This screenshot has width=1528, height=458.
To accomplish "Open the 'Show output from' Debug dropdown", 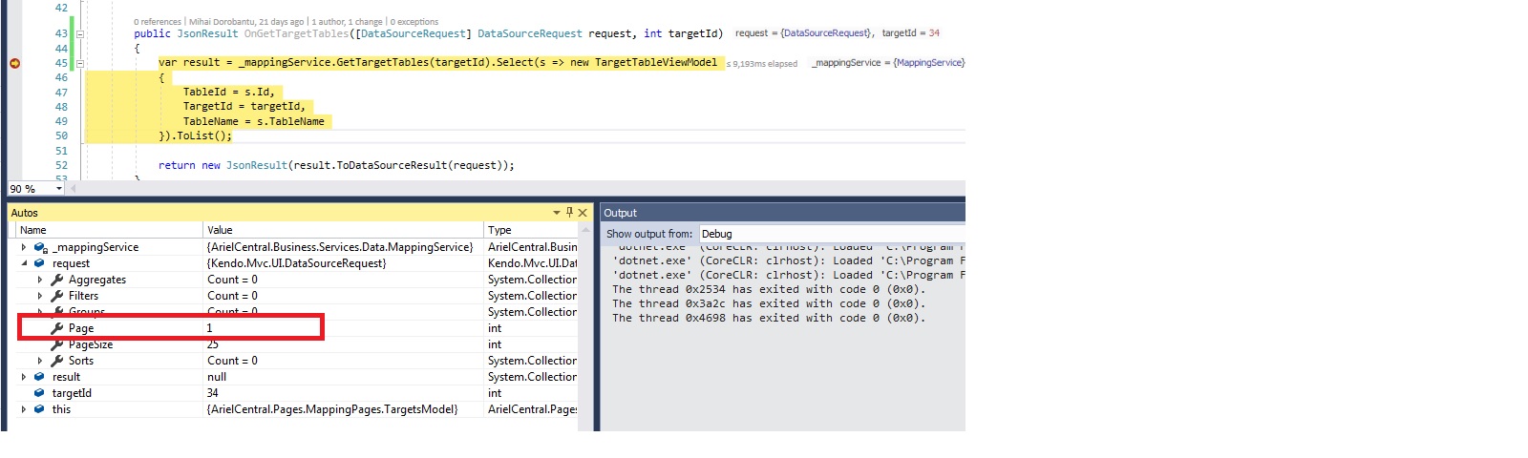I will pos(831,234).
